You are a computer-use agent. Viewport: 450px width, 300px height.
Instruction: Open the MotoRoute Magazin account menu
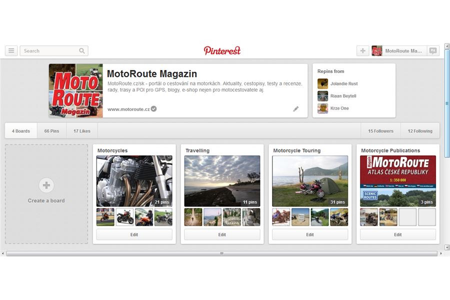(x=399, y=50)
